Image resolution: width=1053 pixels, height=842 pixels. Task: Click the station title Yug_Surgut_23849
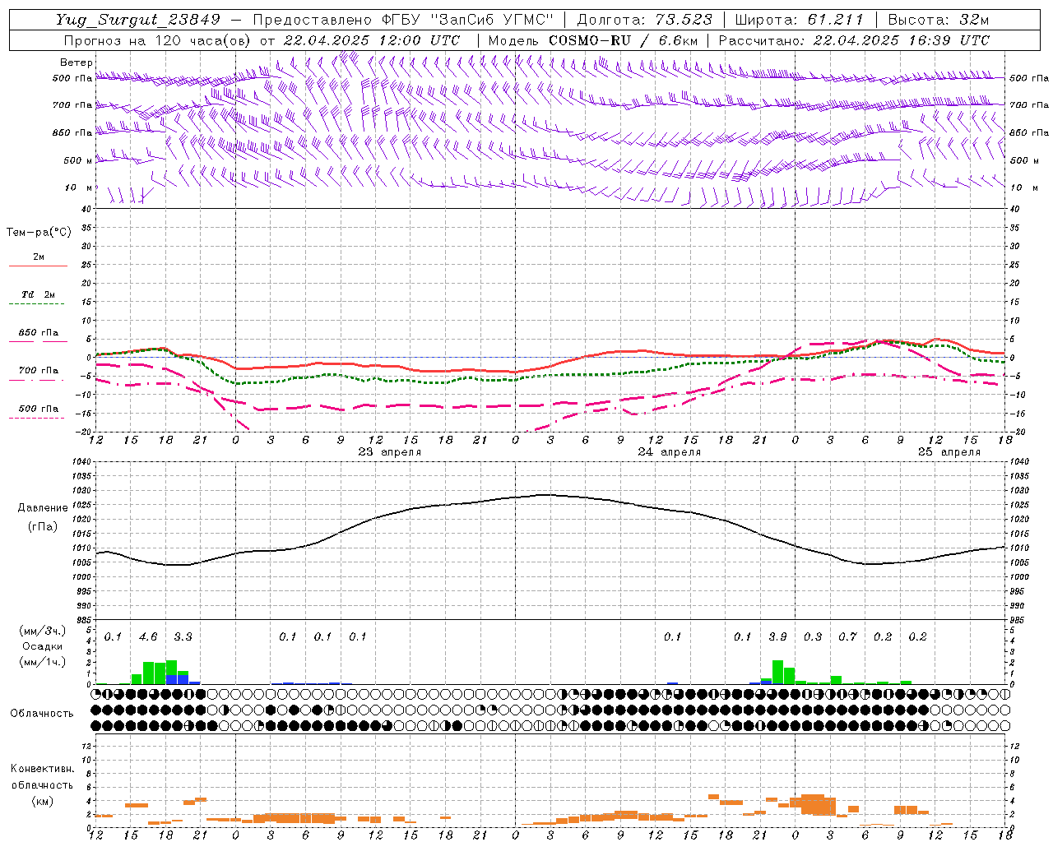coord(137,21)
